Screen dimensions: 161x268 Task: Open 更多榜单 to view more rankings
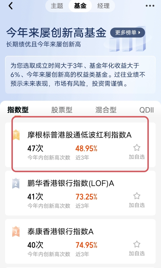pyautogui.click(x=128, y=33)
